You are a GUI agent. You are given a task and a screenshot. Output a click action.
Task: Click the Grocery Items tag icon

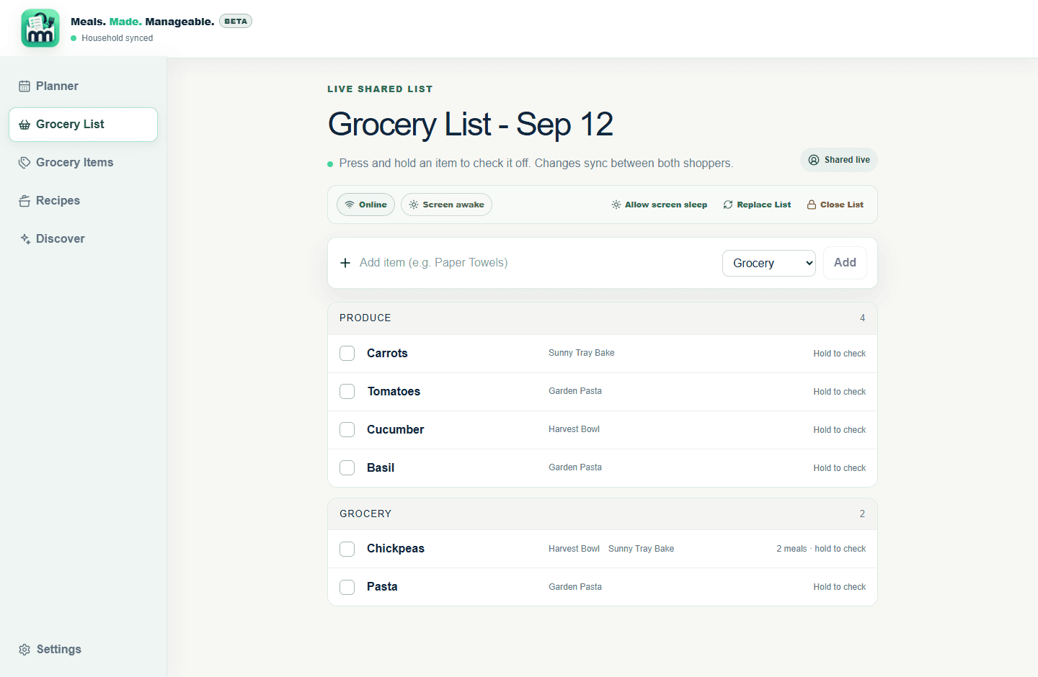tap(25, 163)
